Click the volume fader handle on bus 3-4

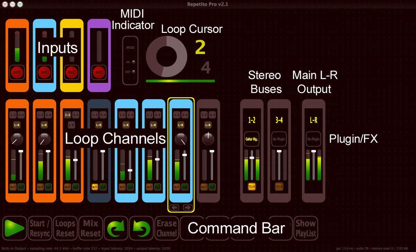(279, 151)
